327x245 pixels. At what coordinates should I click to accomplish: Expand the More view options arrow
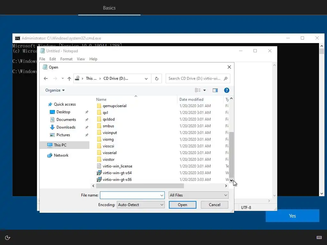205,90
